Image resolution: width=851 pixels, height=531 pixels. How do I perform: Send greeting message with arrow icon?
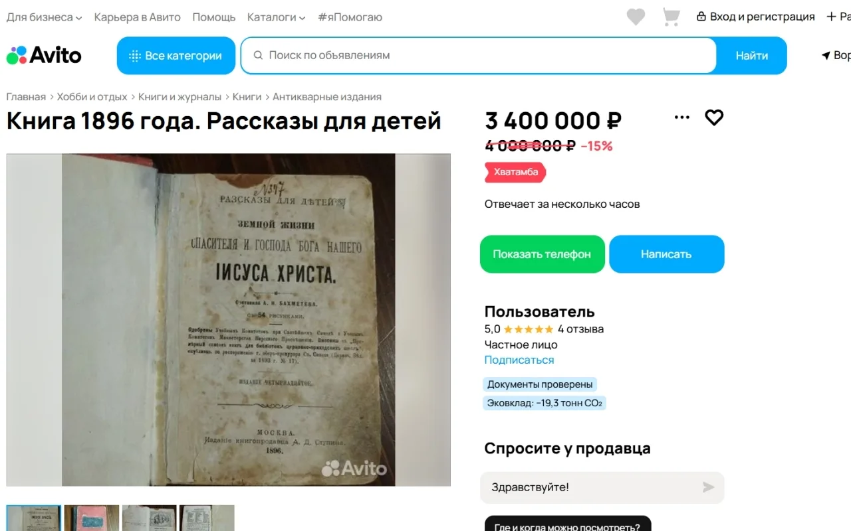pos(709,487)
